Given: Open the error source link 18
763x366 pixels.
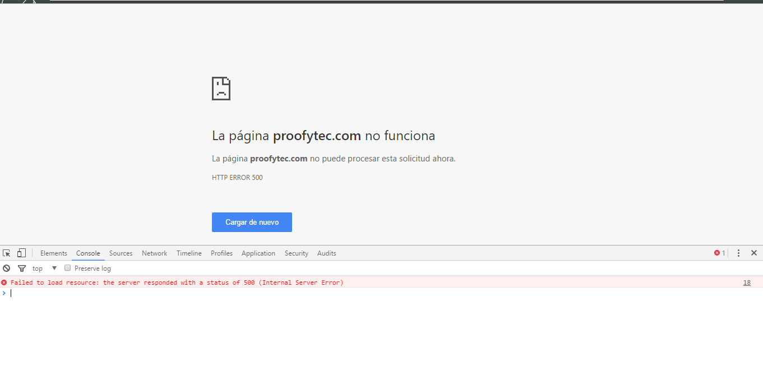Looking at the screenshot, I should (747, 282).
